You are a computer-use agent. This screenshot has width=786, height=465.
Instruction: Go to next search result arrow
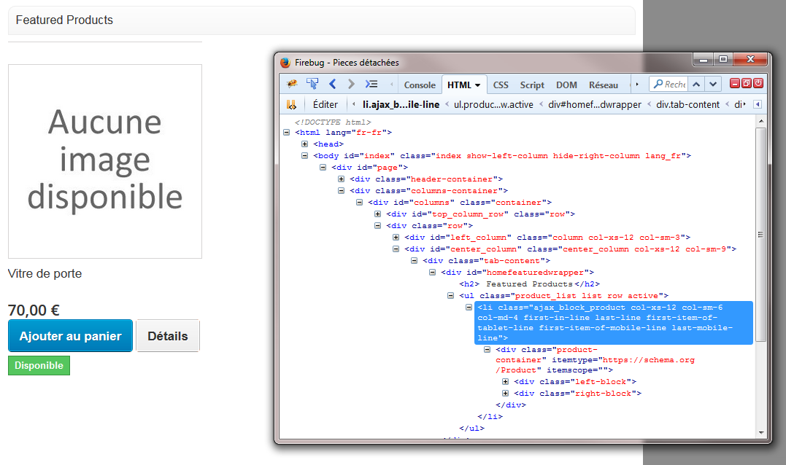click(713, 84)
